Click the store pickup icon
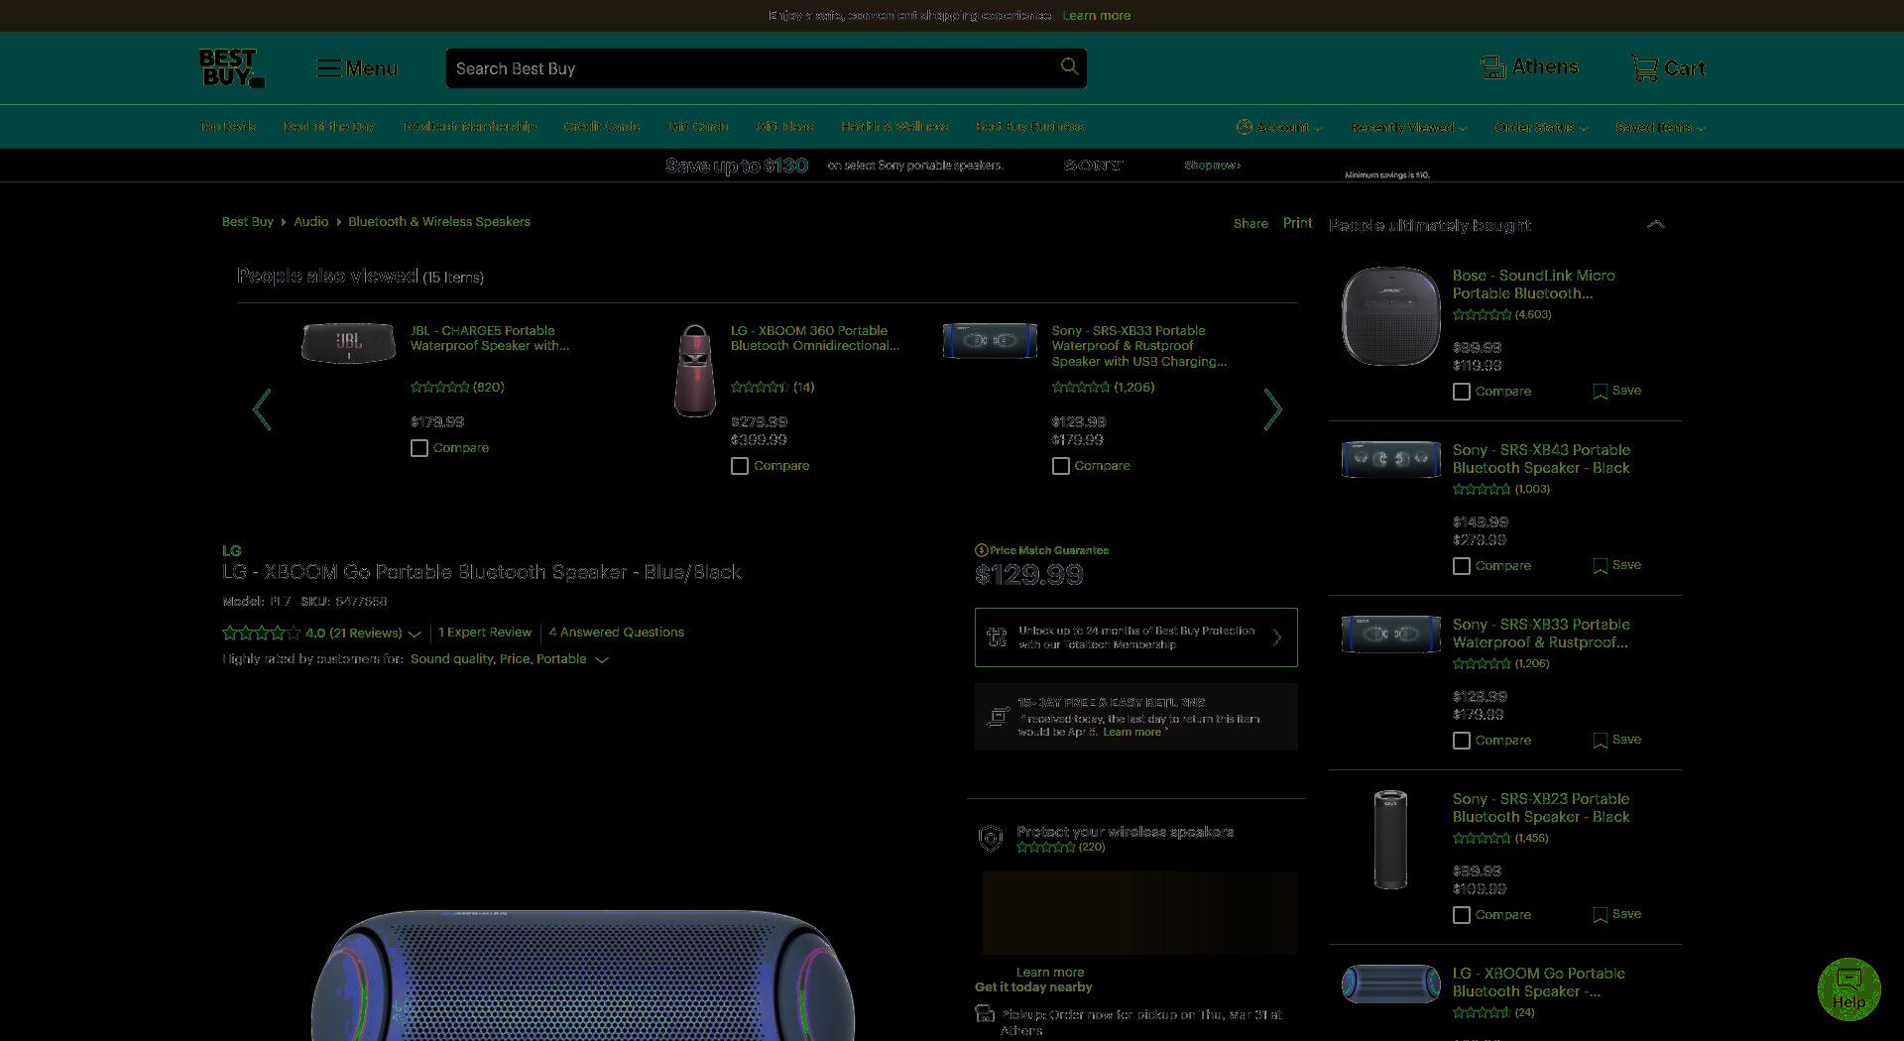The width and height of the screenshot is (1904, 1041). [x=985, y=1013]
